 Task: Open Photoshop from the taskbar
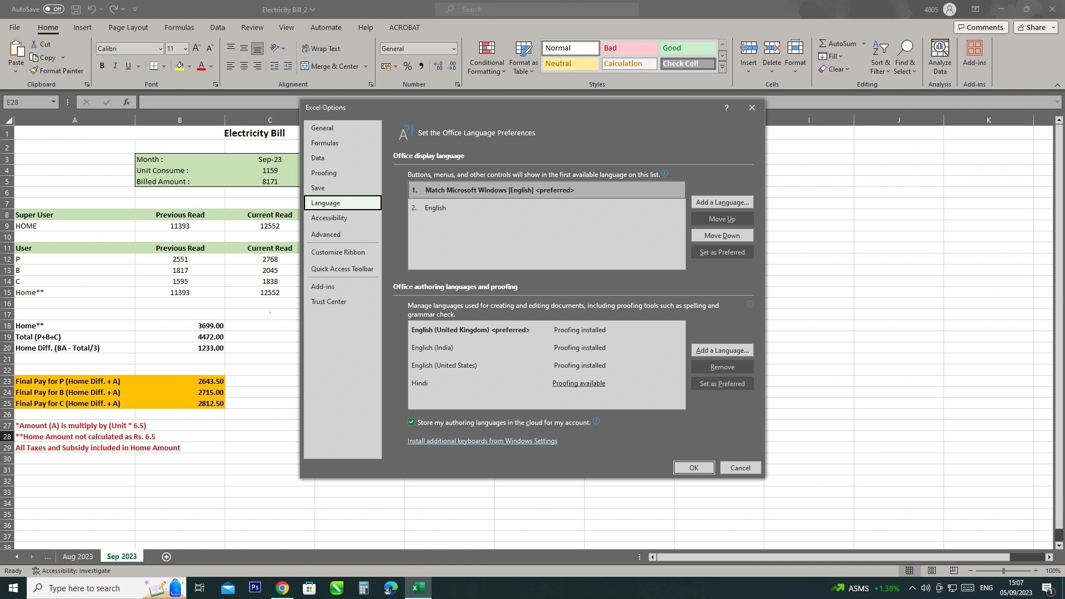(x=255, y=588)
